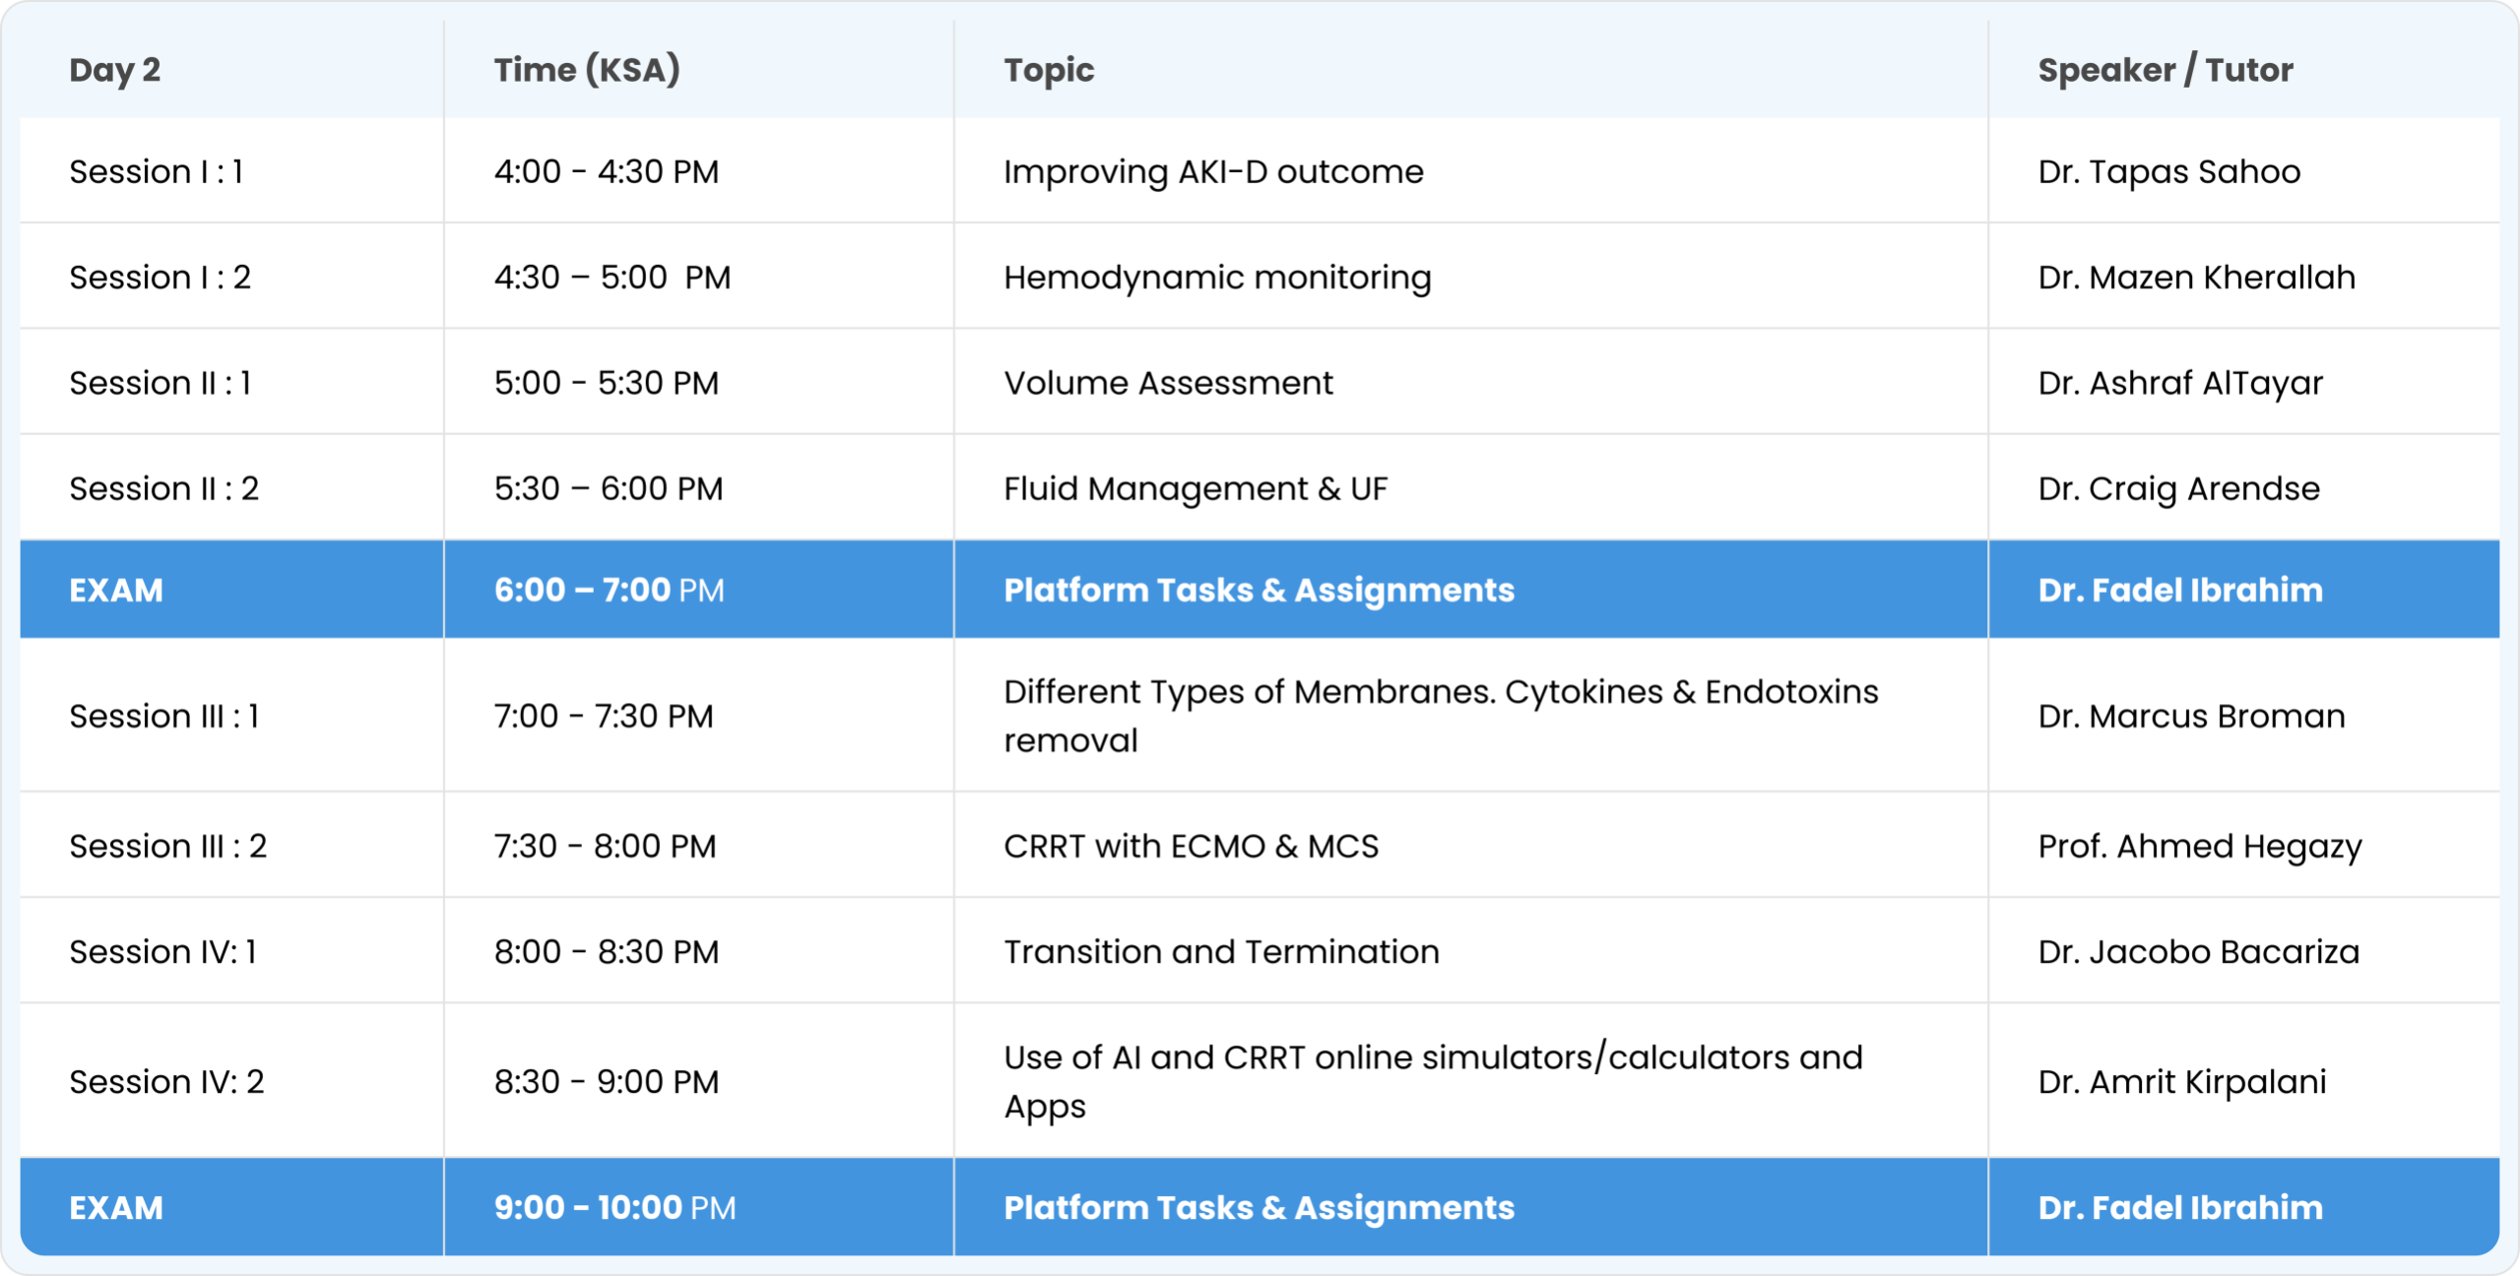This screenshot has width=2520, height=1276.
Task: Click the Fluid Management & UF topic
Action: point(1195,488)
